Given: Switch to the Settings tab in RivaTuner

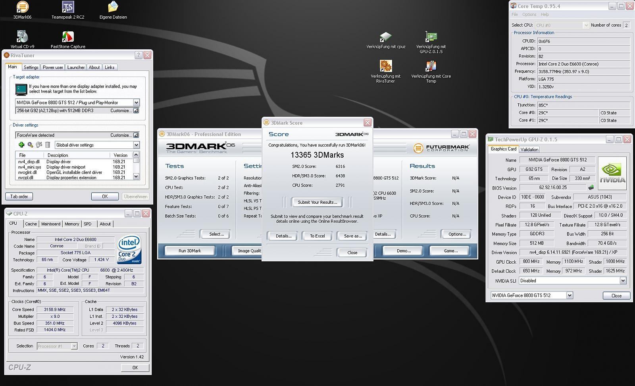Looking at the screenshot, I should point(31,68).
